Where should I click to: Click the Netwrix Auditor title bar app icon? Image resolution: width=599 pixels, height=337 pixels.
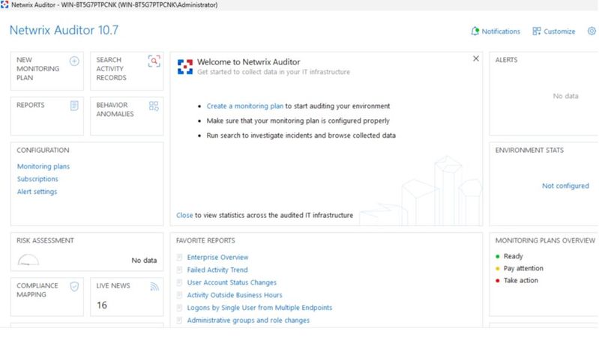(4, 4)
